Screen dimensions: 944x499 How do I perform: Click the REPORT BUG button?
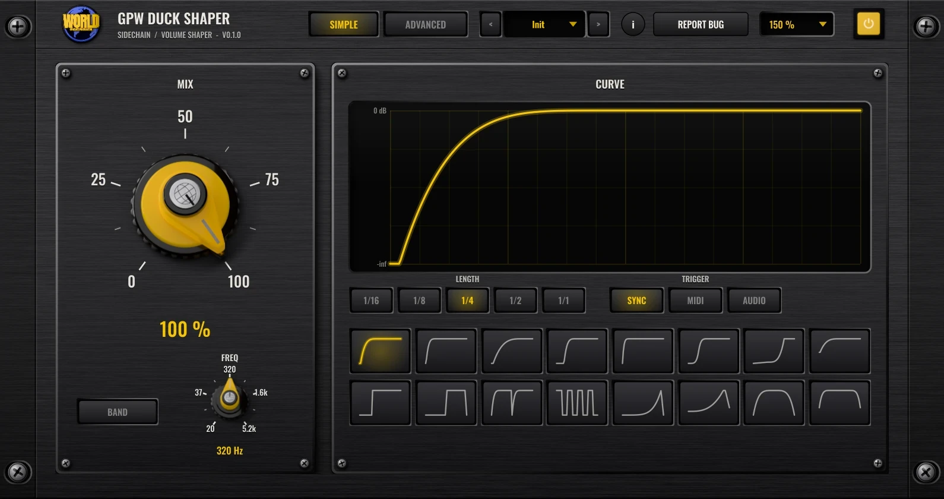click(701, 24)
